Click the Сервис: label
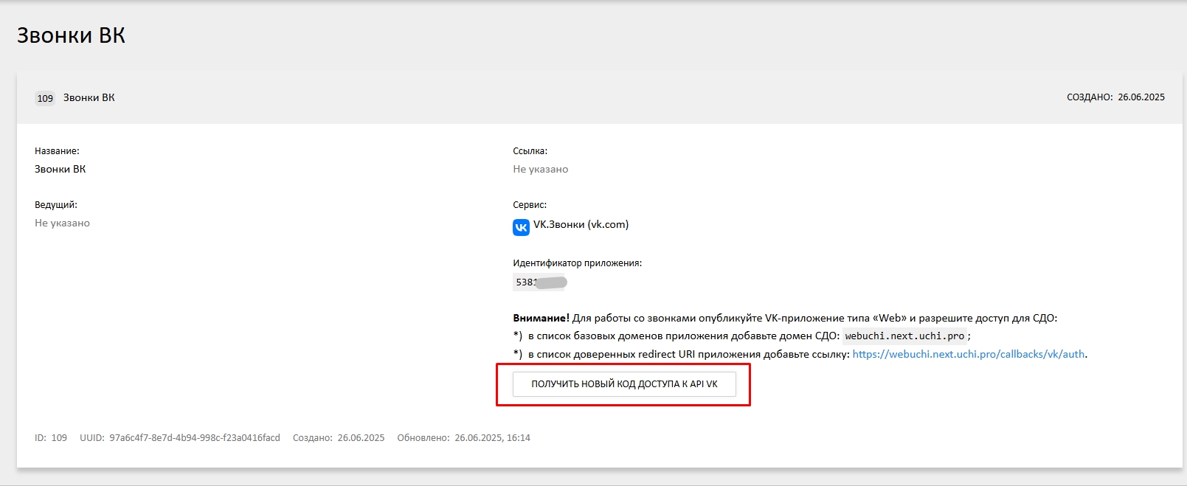 pos(530,205)
